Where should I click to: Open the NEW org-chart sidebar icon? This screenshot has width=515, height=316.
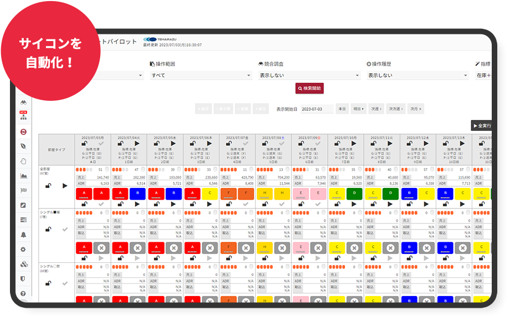click(23, 116)
